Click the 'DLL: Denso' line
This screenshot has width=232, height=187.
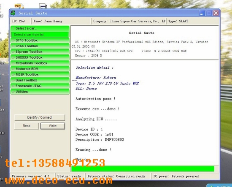86,89
